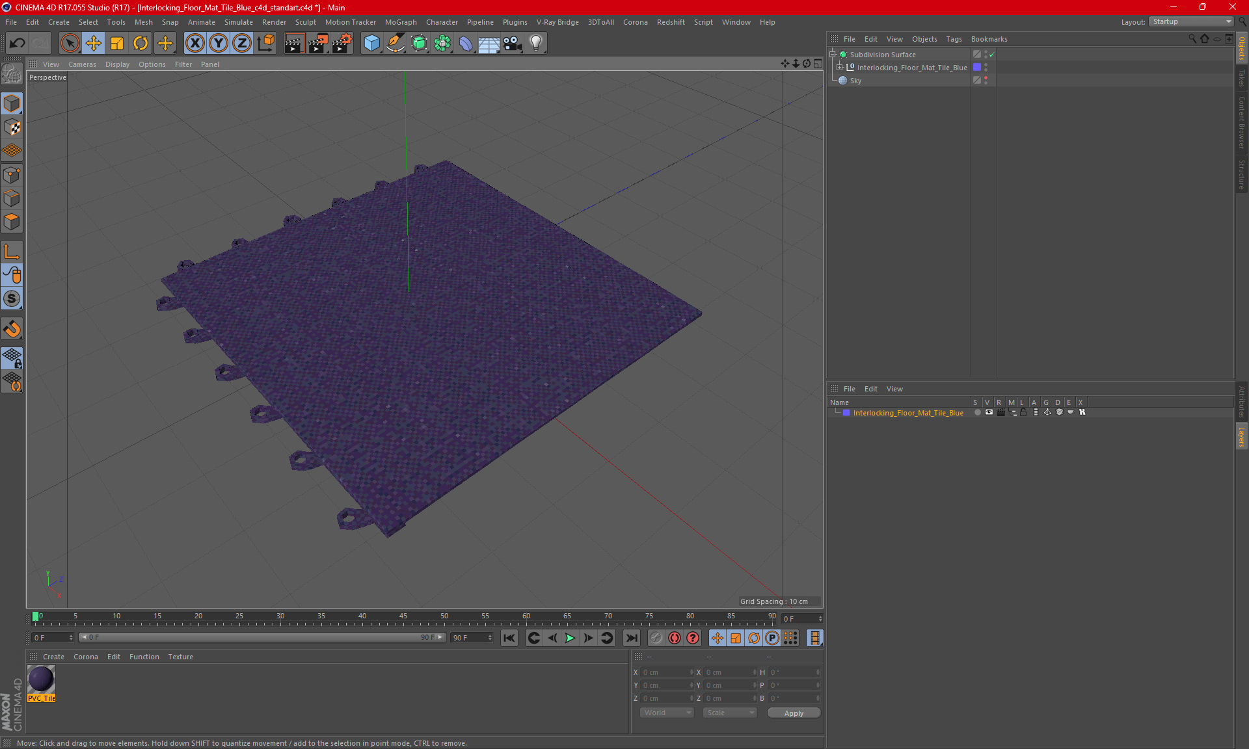Select the Move tool in toolbar
Image resolution: width=1249 pixels, height=749 pixels.
pyautogui.click(x=94, y=44)
